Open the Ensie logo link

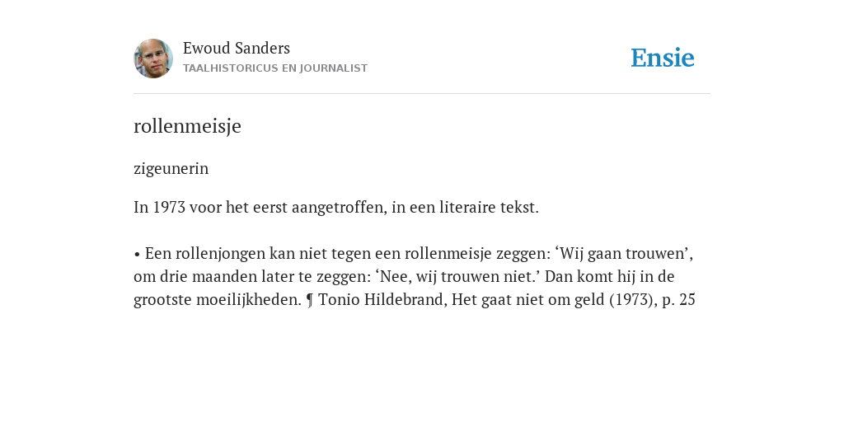point(663,58)
